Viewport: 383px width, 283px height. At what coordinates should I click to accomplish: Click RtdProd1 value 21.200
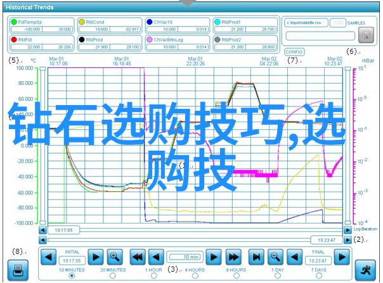(230, 29)
